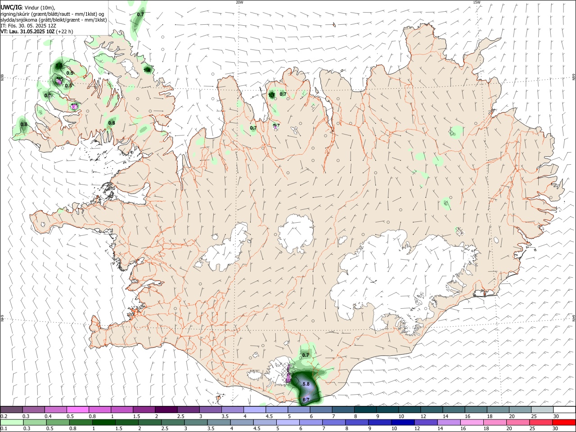Click the 'UWC/IG' title text
This screenshot has width=576, height=432.
[11, 7]
